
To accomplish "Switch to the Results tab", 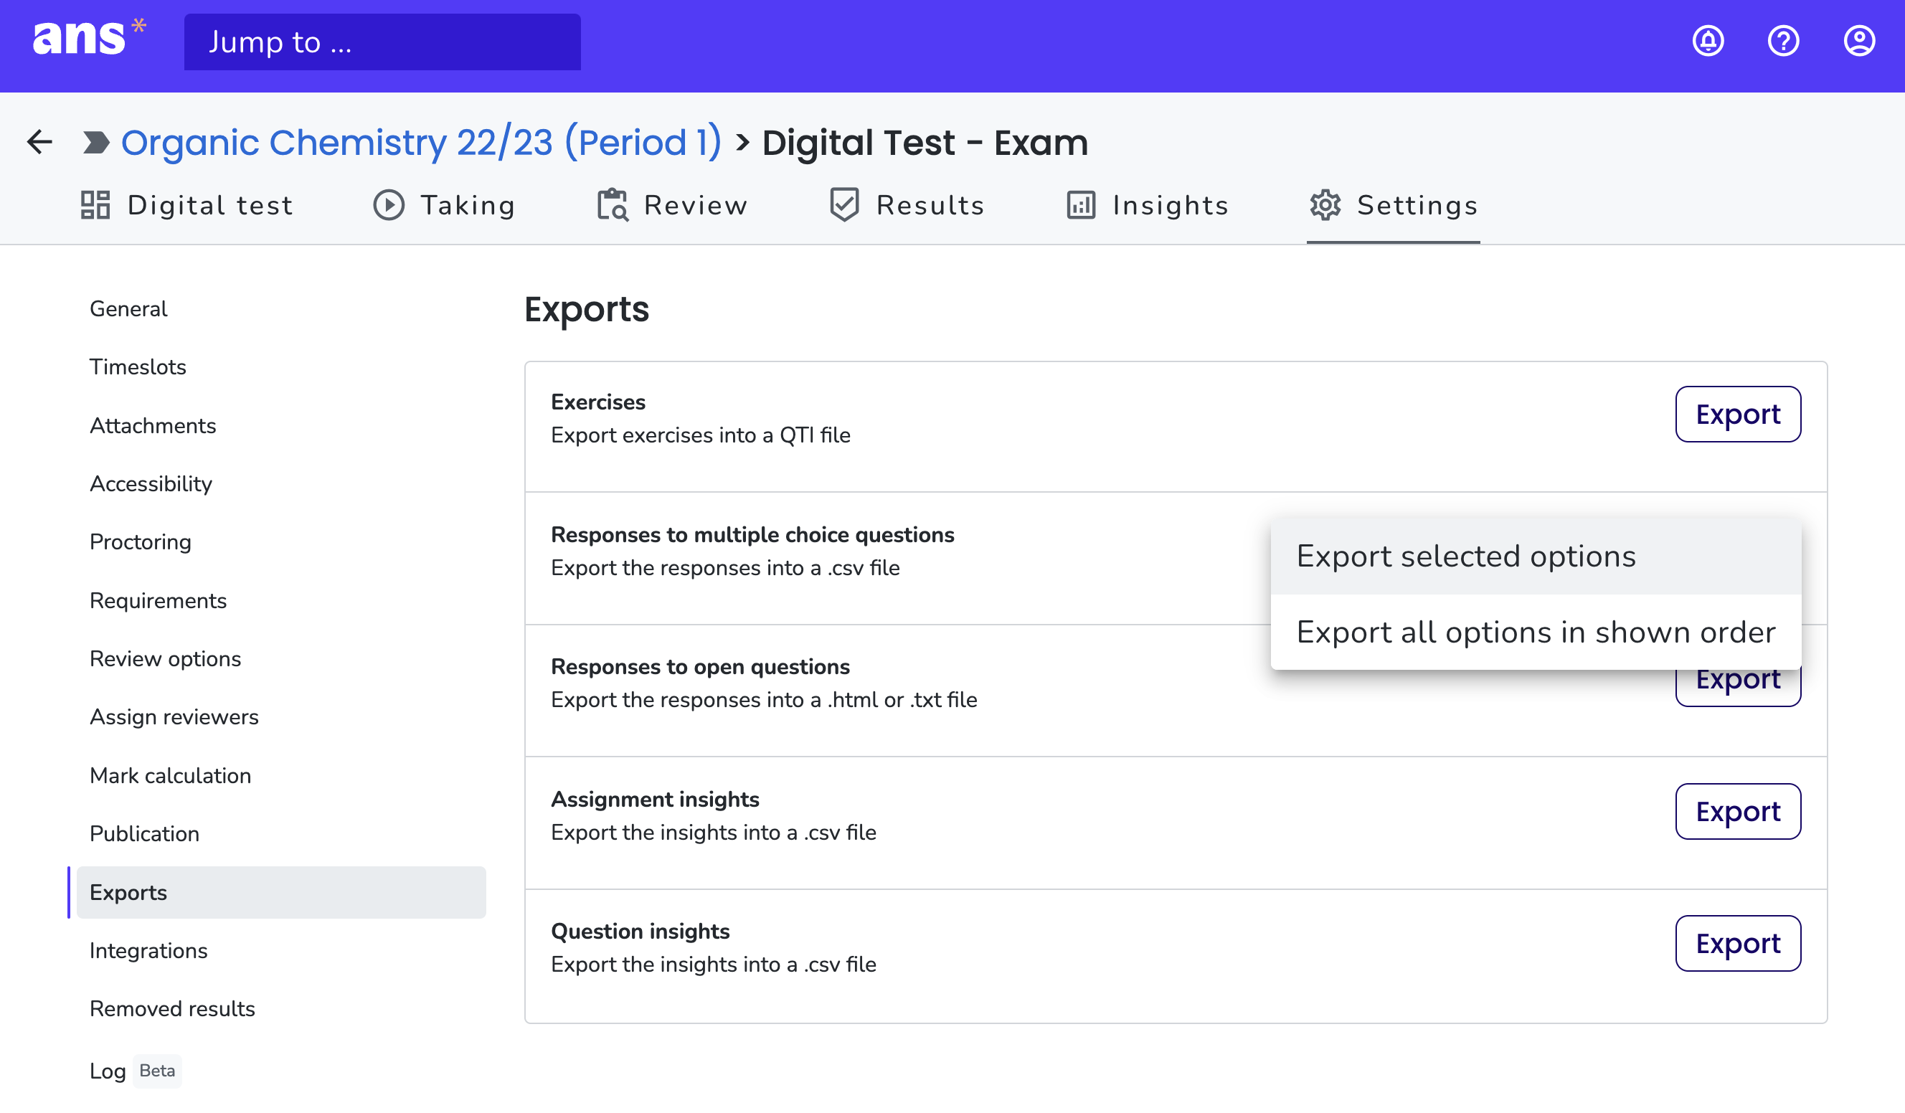I will [907, 206].
